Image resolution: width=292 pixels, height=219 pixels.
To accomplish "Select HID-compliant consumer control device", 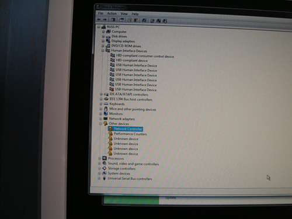I will pyautogui.click(x=145, y=56).
